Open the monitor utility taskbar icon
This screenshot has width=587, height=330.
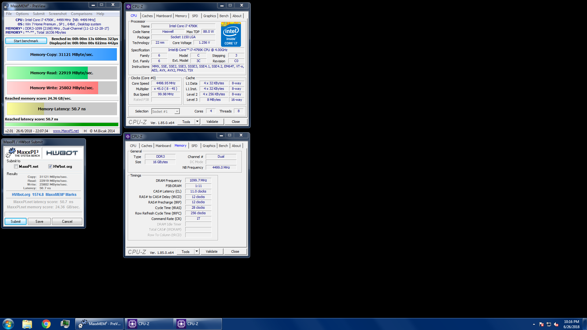[65, 324]
